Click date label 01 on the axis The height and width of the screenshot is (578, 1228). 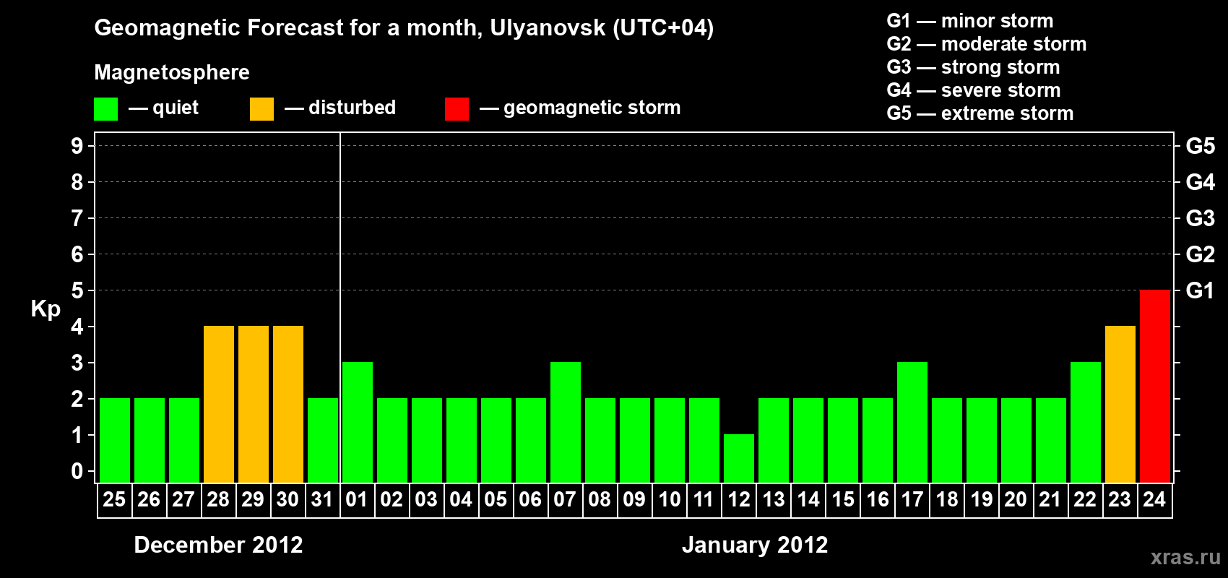pos(357,499)
